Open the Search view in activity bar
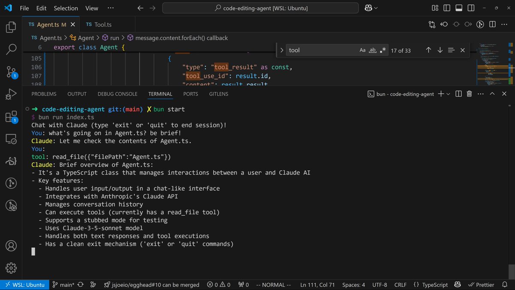515x290 pixels. point(11,50)
